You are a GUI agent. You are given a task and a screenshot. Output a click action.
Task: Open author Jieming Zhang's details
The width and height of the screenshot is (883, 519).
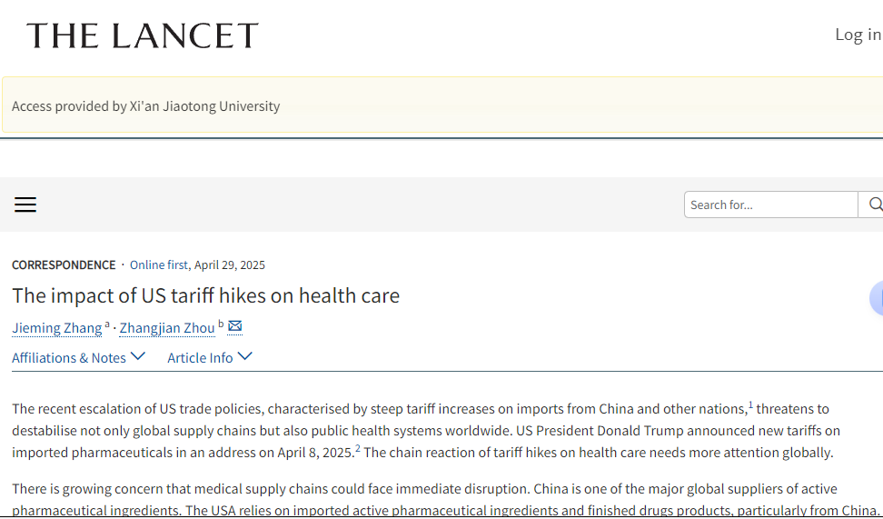pos(56,328)
